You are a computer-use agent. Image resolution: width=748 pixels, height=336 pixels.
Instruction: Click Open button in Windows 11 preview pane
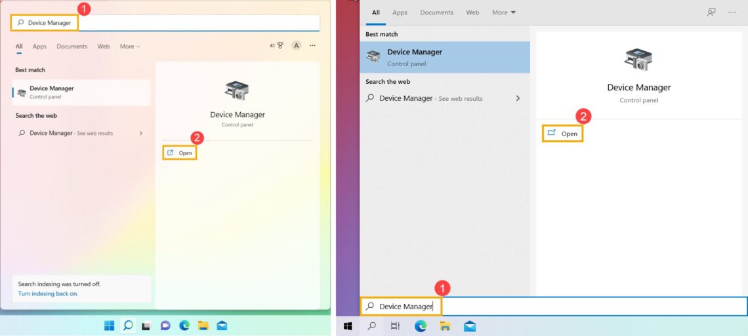180,153
